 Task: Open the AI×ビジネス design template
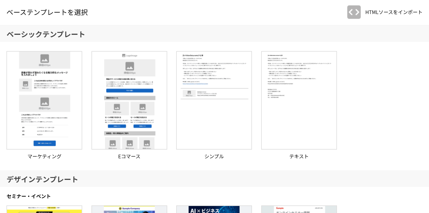pyautogui.click(x=214, y=209)
